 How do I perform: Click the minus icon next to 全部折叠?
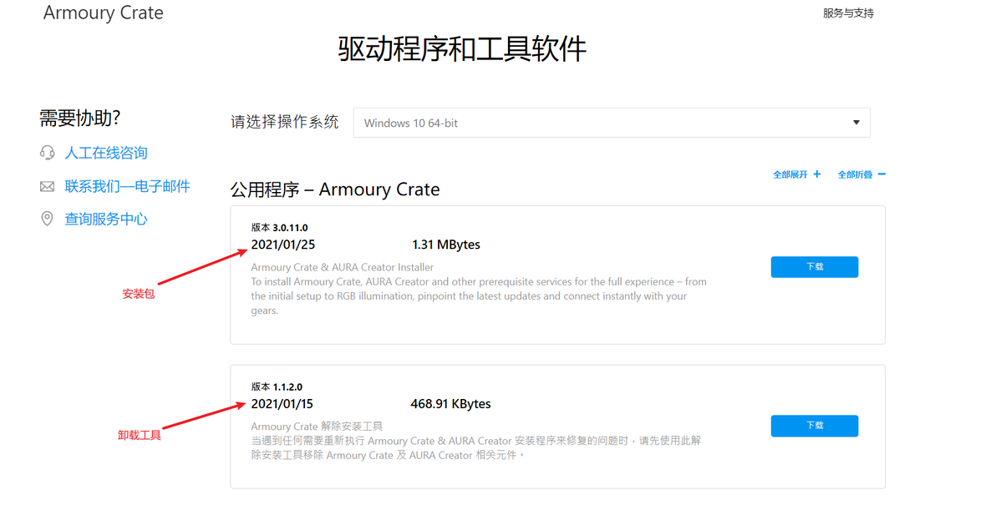[882, 174]
